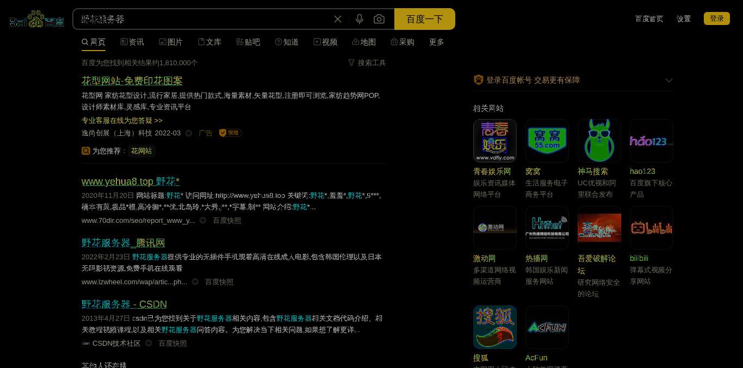Open the Baidu logo homepage
This screenshot has height=368, width=743.
tap(36, 20)
